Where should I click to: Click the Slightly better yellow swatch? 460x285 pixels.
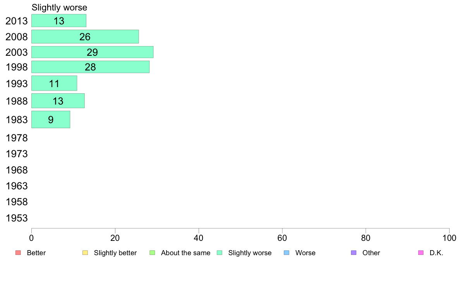(x=85, y=253)
